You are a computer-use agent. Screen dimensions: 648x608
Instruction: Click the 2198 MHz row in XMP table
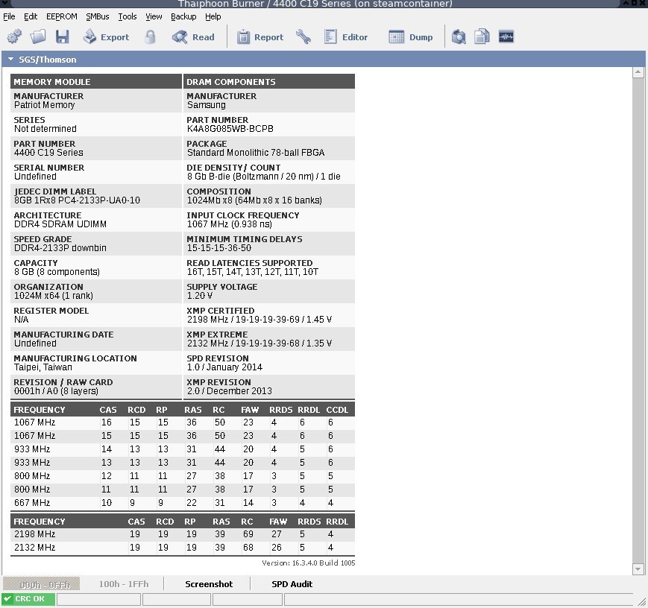pyautogui.click(x=183, y=534)
